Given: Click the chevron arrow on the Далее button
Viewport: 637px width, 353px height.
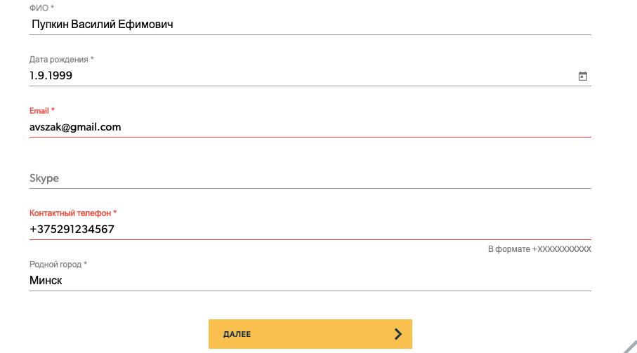Looking at the screenshot, I should pyautogui.click(x=398, y=334).
